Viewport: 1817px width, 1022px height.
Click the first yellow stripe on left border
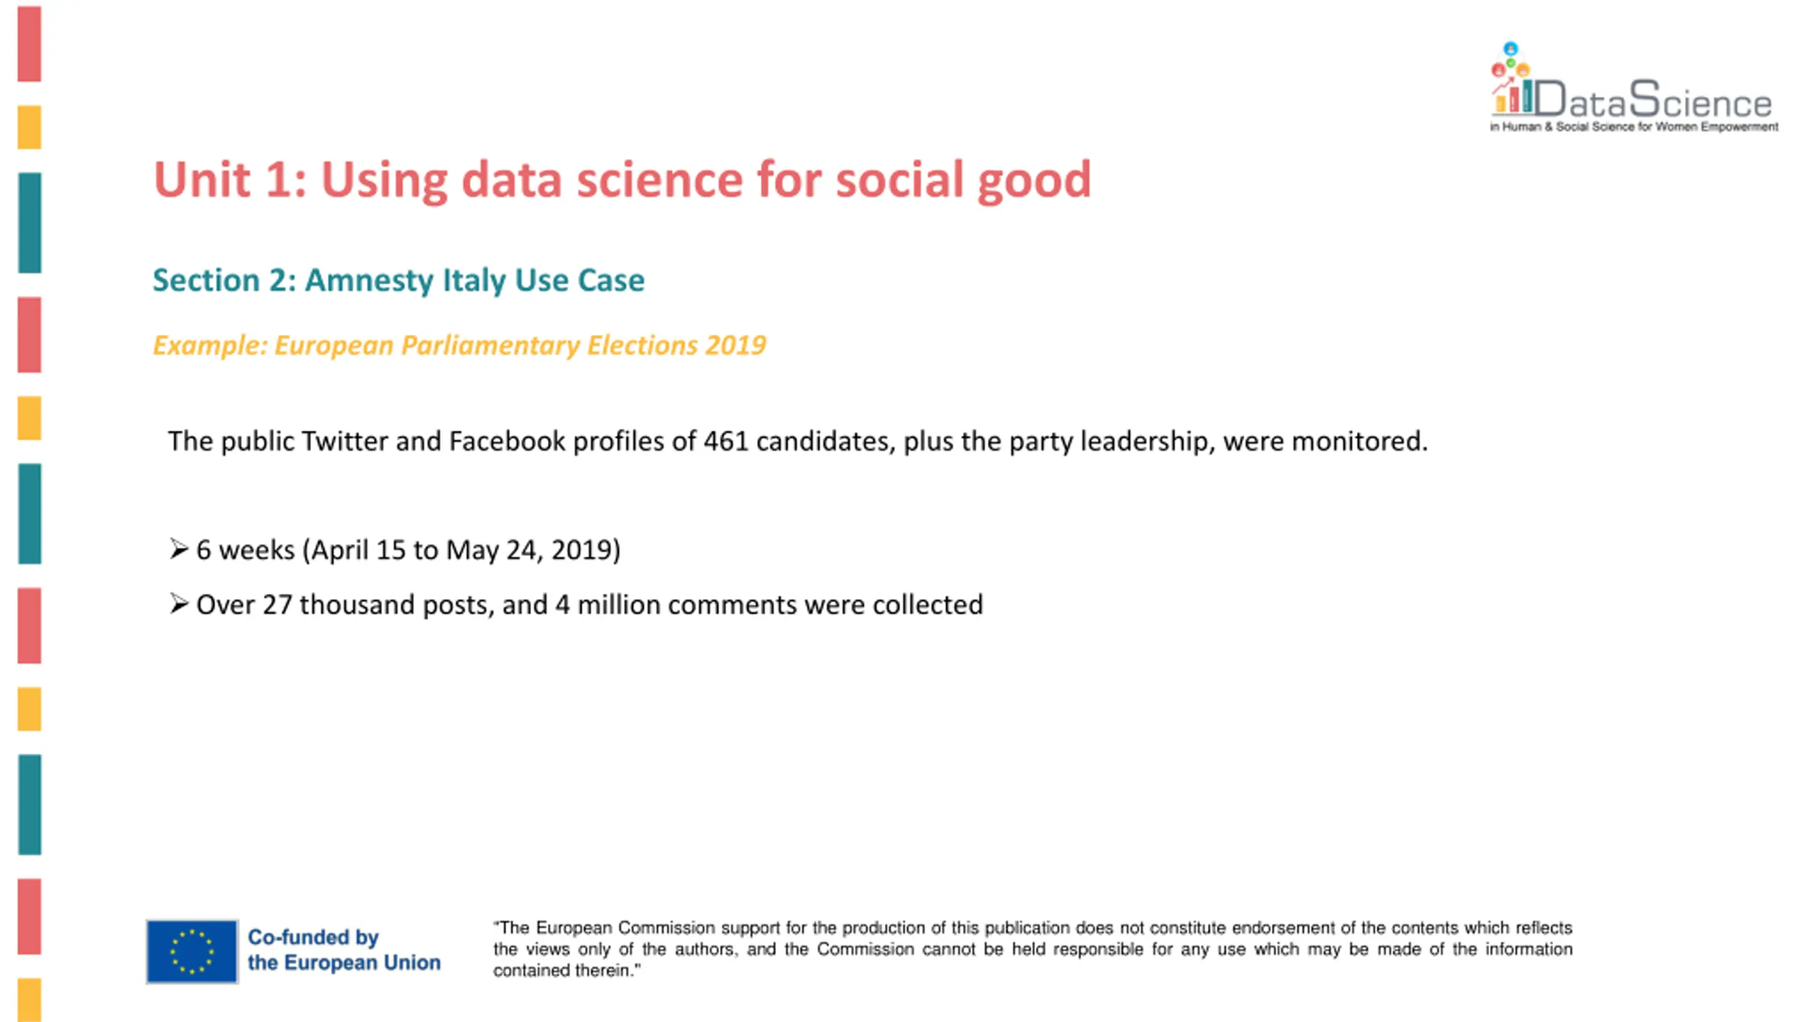click(x=29, y=127)
